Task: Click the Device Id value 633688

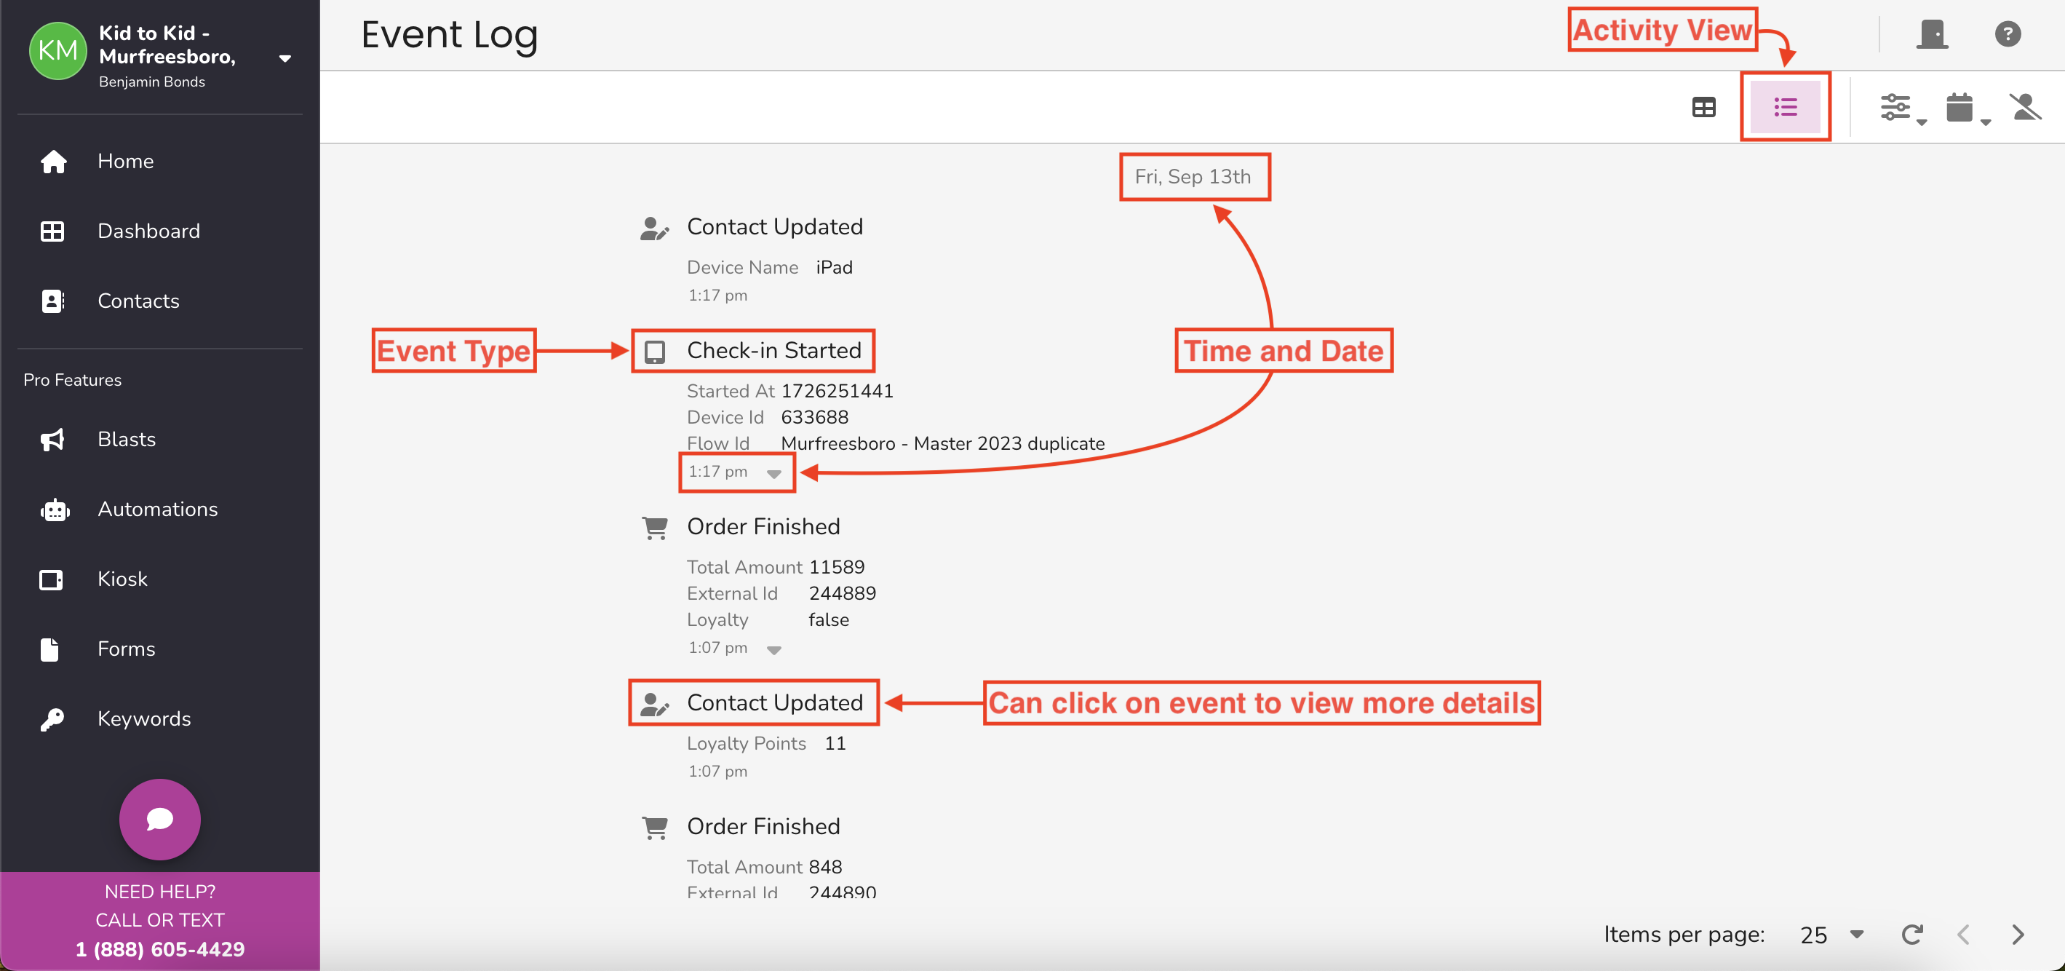Action: pyautogui.click(x=814, y=418)
